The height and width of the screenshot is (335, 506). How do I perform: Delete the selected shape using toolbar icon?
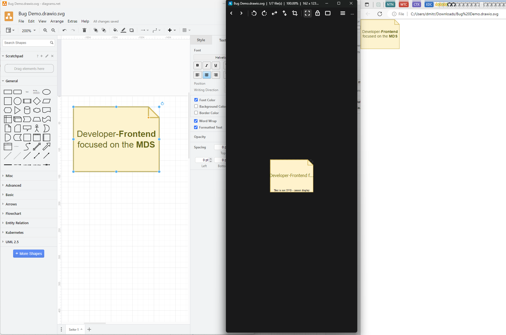[x=84, y=30]
